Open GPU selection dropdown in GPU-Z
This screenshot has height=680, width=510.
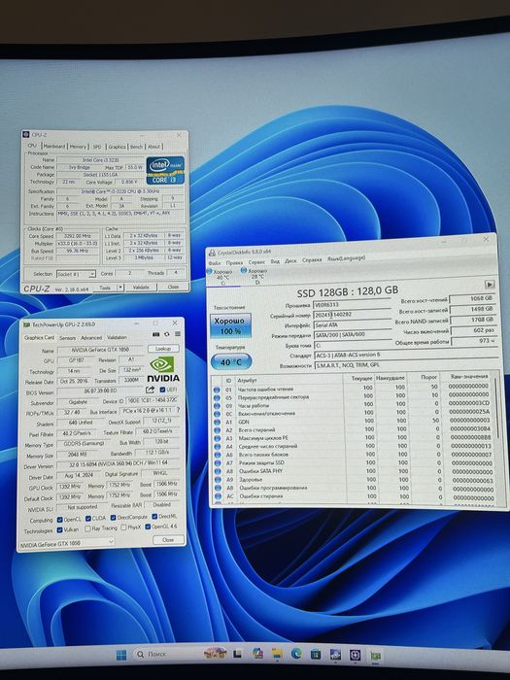(67, 542)
